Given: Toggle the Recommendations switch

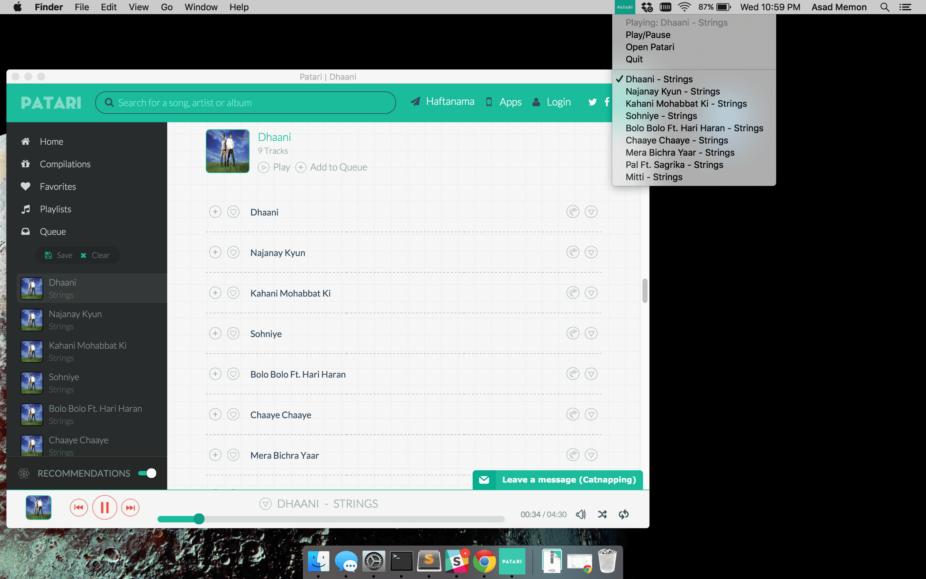Looking at the screenshot, I should click(147, 473).
